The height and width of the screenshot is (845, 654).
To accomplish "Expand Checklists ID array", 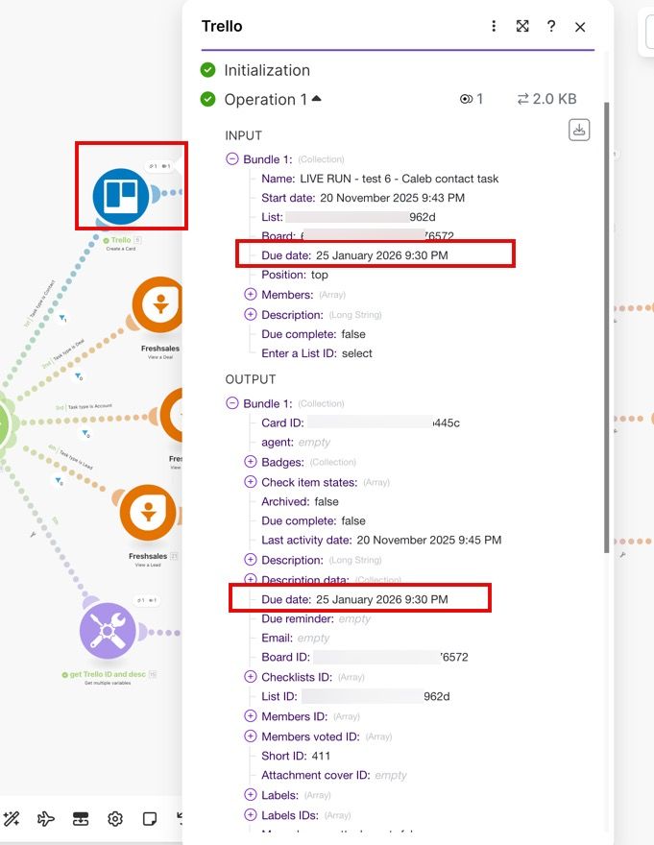I will [250, 676].
